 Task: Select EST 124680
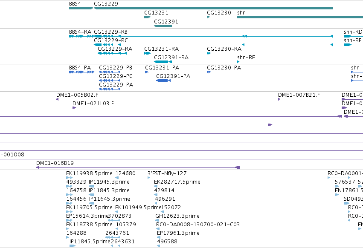pos(117,178)
